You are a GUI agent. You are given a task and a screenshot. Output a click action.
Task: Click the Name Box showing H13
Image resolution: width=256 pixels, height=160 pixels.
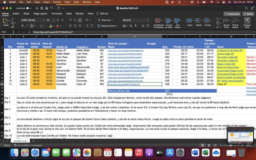click(6, 32)
